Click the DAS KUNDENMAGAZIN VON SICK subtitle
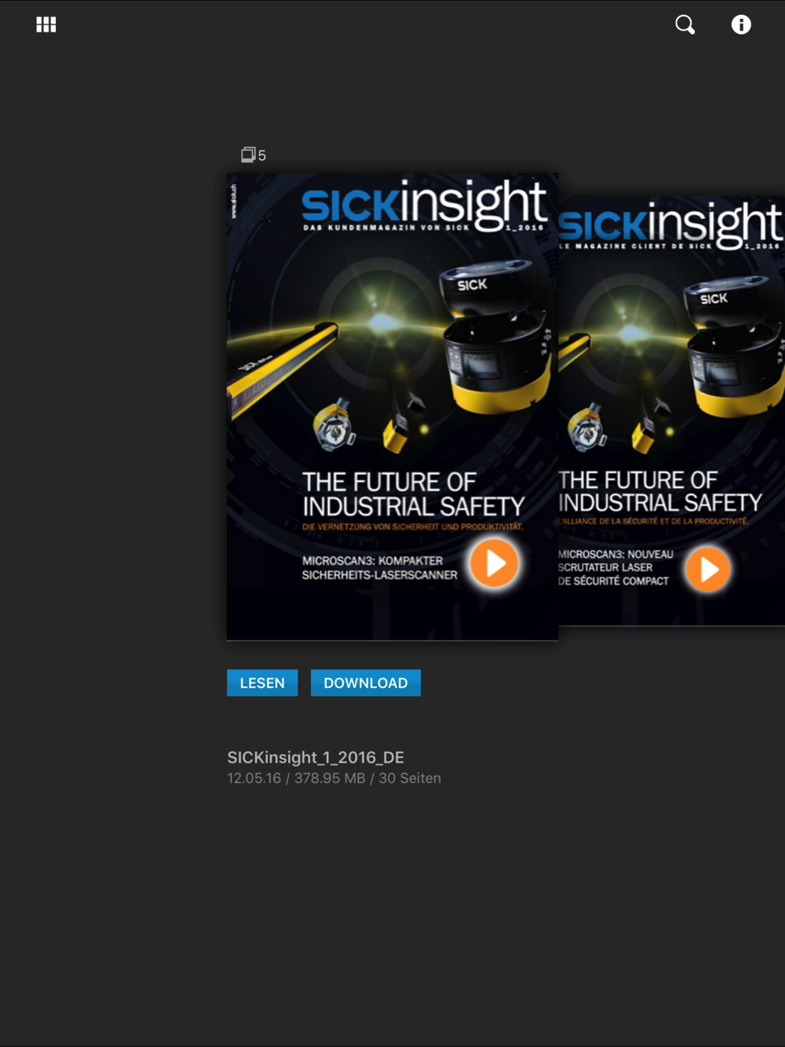 (386, 228)
